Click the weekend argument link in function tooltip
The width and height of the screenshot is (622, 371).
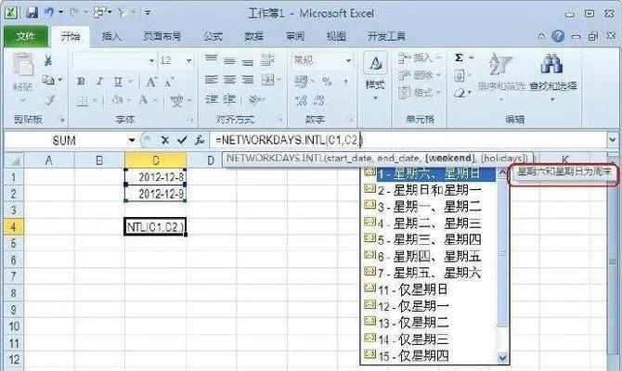click(x=449, y=159)
